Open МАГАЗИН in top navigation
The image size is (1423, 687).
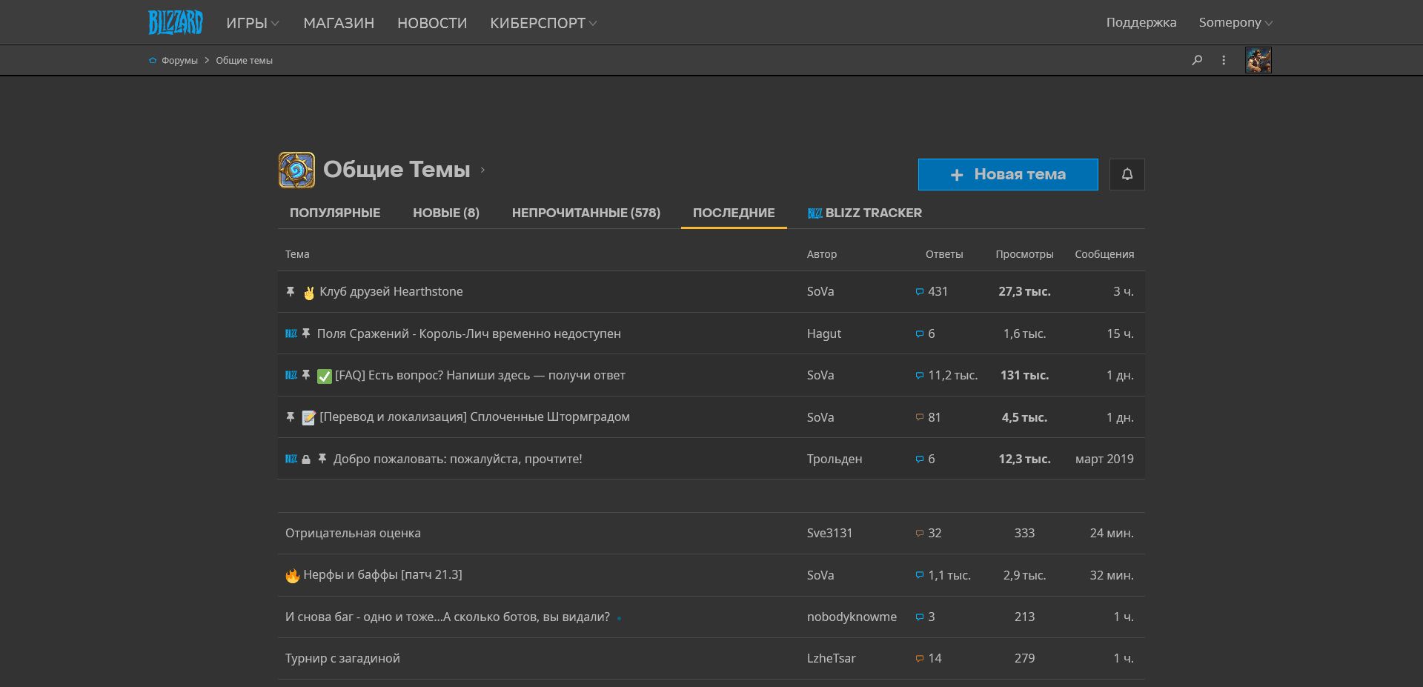click(x=339, y=23)
